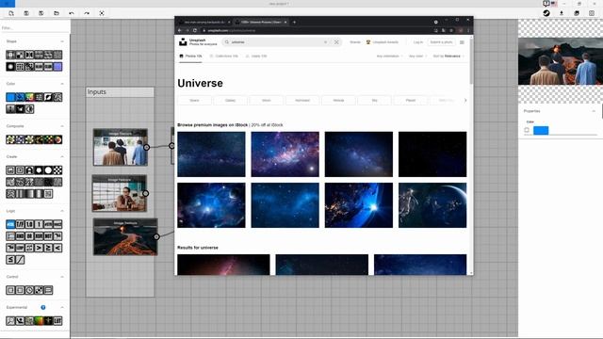603x339 pixels.
Task: Click the 'Galaxy' related search chip
Action: (230, 101)
